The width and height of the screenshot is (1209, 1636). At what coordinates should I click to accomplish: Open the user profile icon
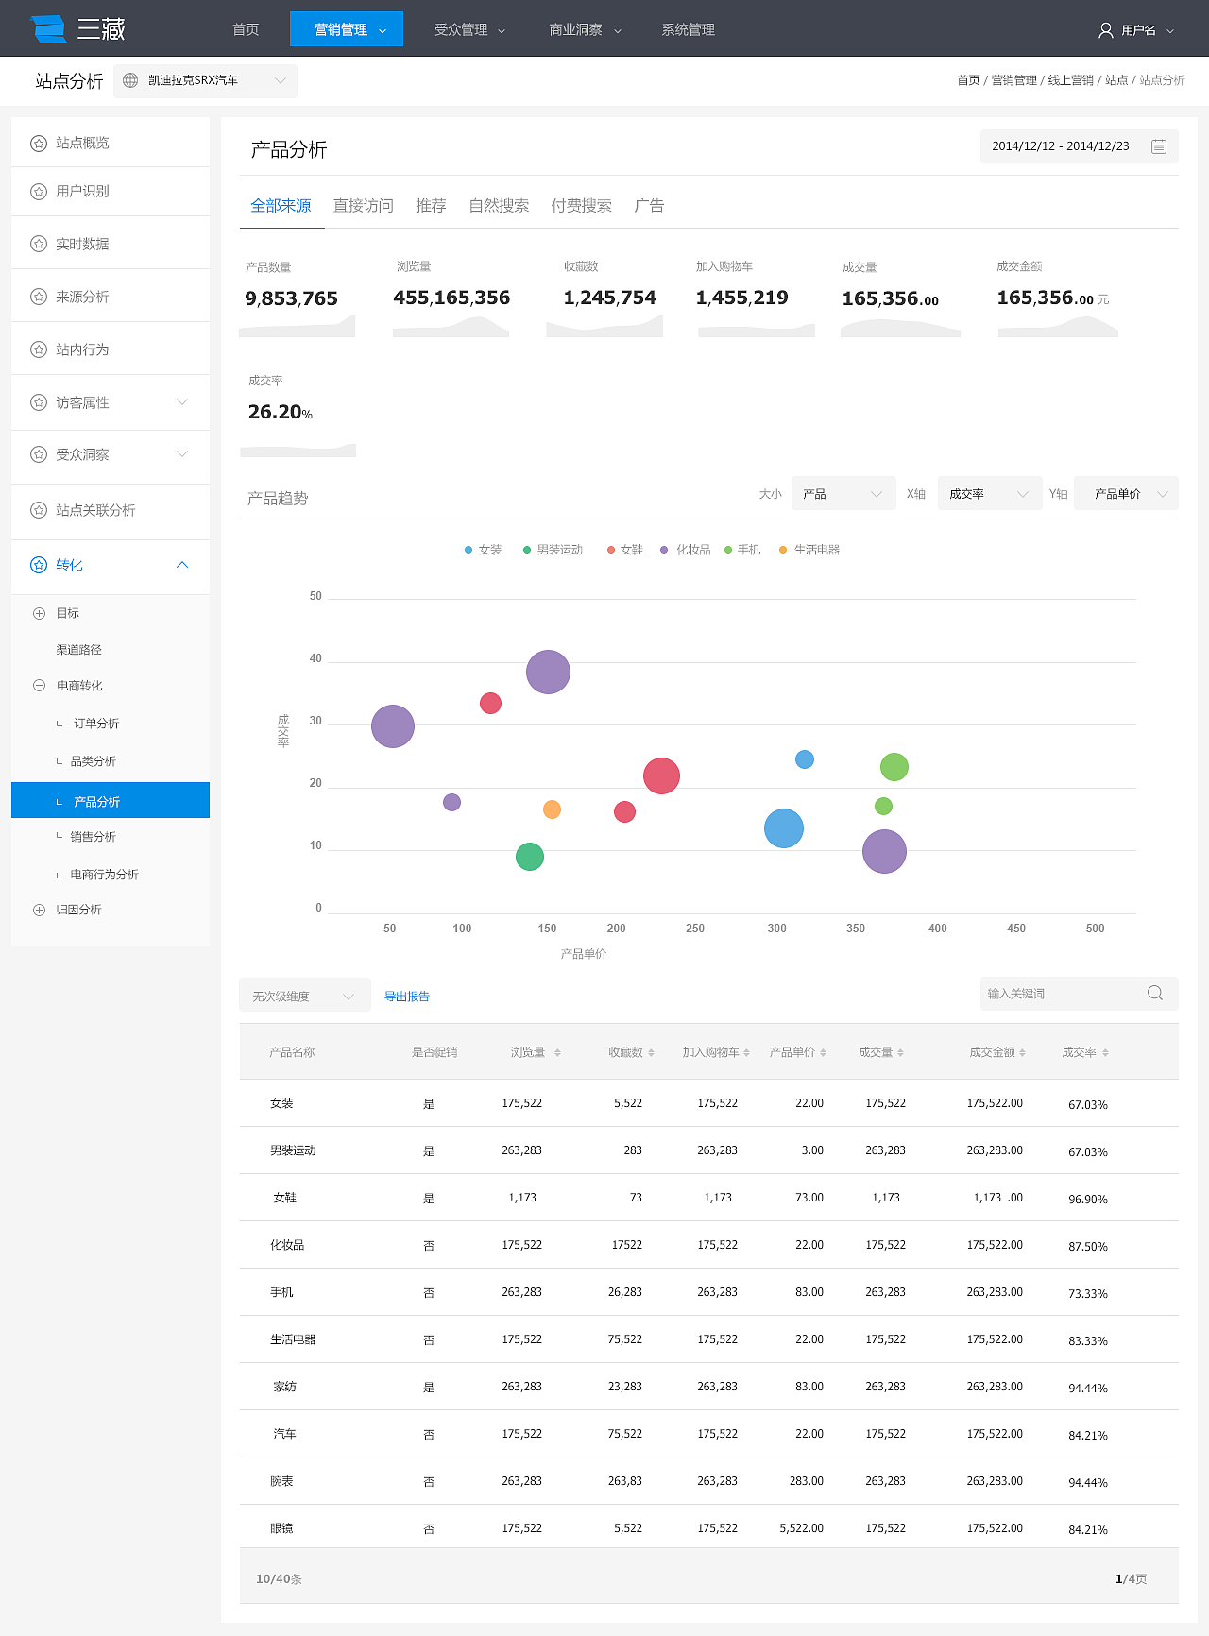point(1106,30)
